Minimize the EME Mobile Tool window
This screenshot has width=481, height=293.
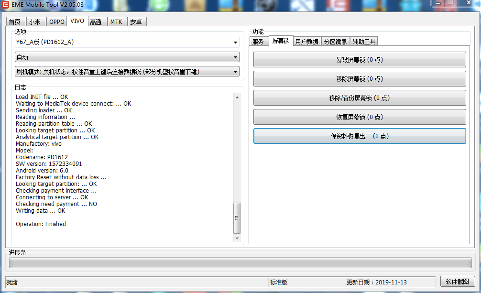tap(438, 3)
